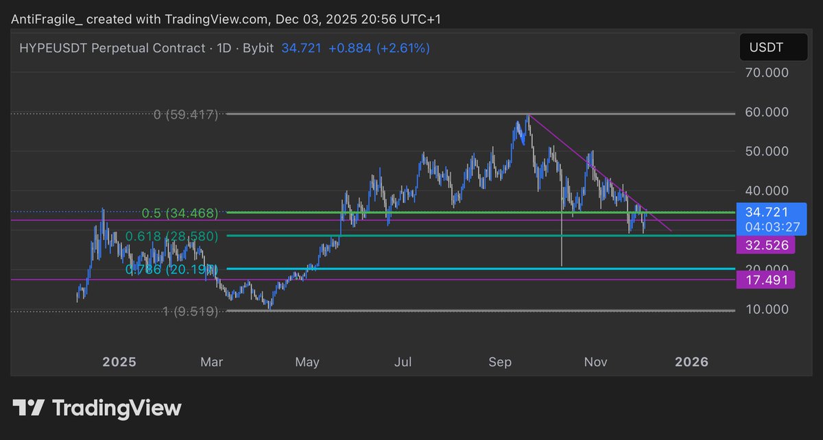Click the +0.884 (+2.61%) price change text
Viewport: 823px width, 440px height.
click(379, 49)
